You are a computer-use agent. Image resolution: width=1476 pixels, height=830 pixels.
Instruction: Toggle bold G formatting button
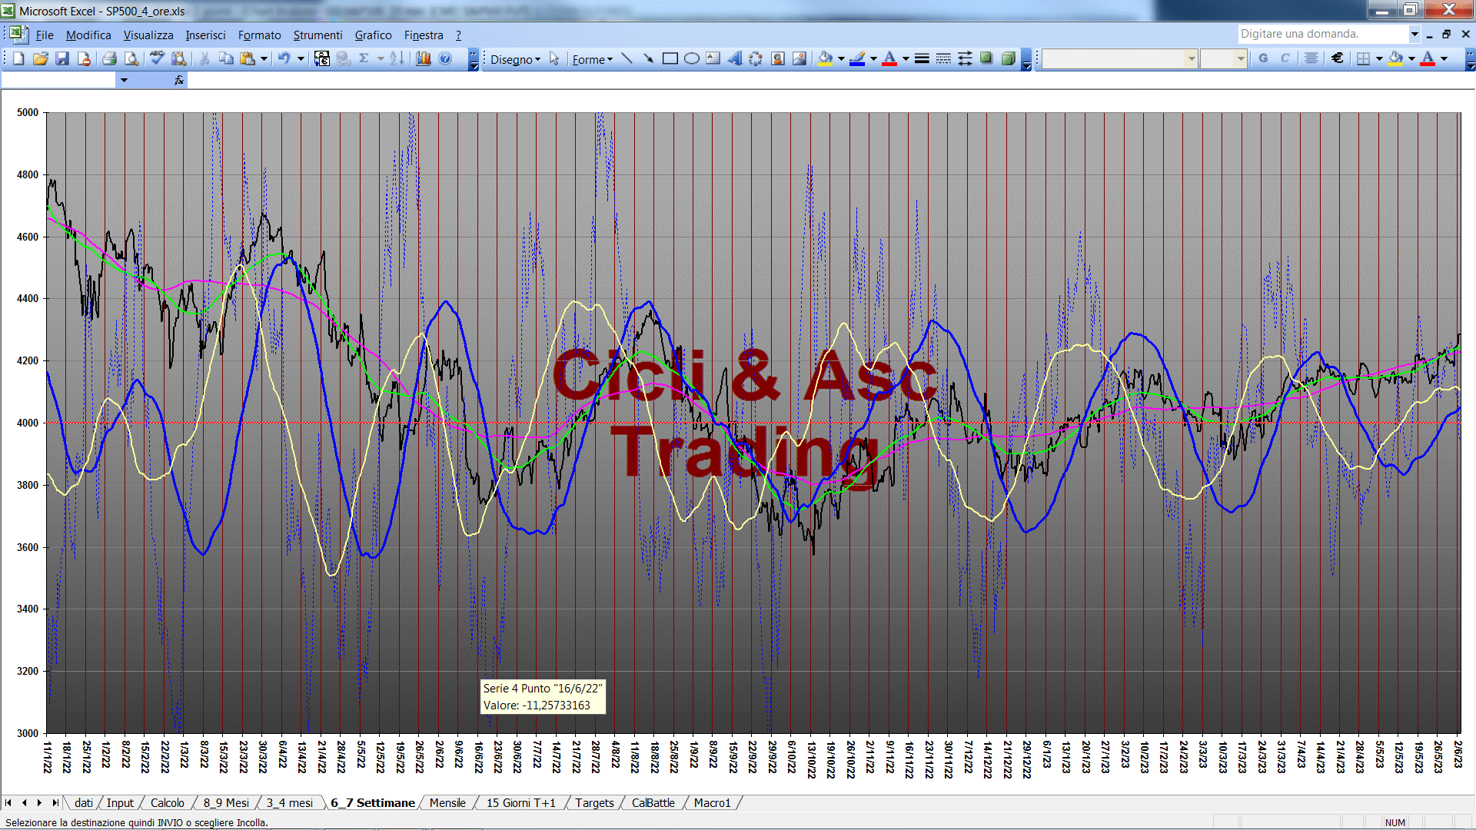tap(1263, 58)
